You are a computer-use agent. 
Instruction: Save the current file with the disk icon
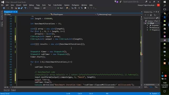tap(19, 8)
